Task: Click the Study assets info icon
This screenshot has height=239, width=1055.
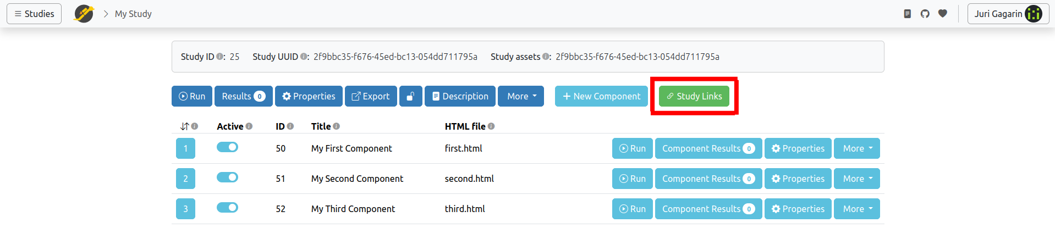Action: 546,57
